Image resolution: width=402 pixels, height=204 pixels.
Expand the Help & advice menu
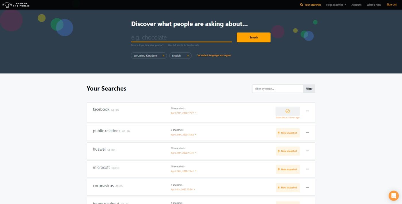(336, 5)
